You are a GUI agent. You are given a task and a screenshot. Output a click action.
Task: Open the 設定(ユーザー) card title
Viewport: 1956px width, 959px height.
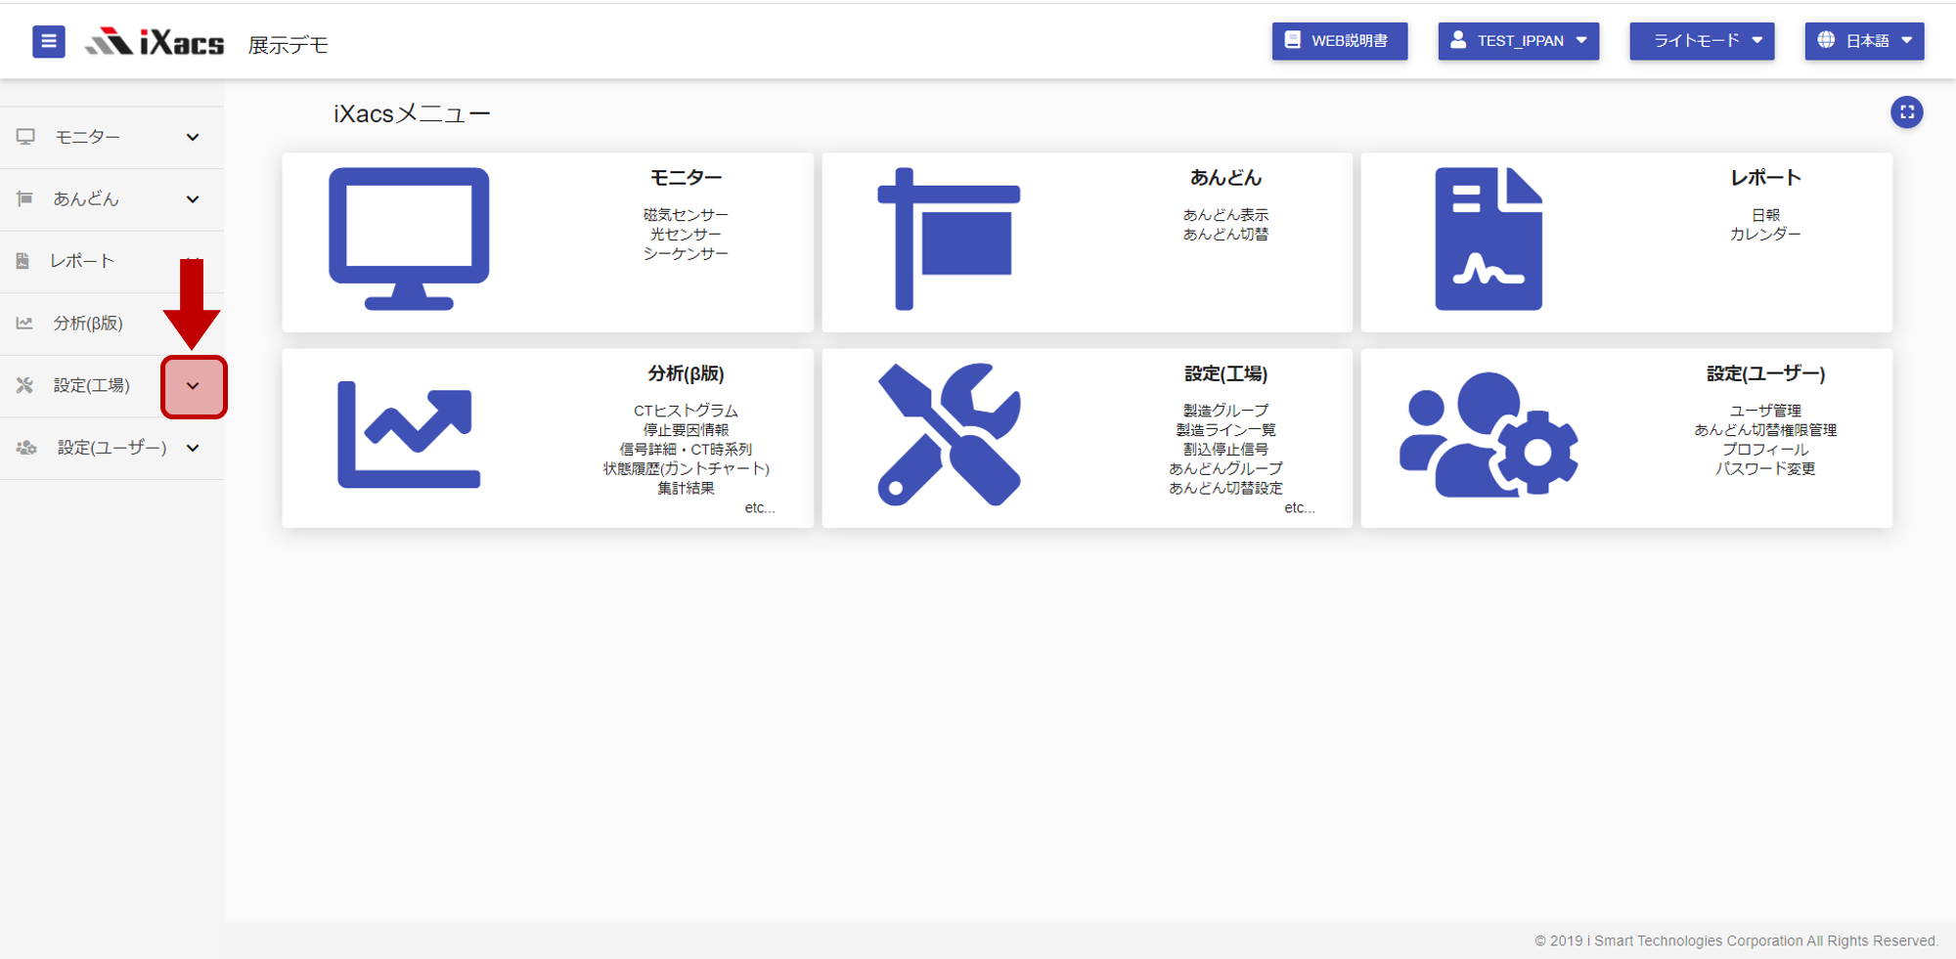click(1765, 373)
